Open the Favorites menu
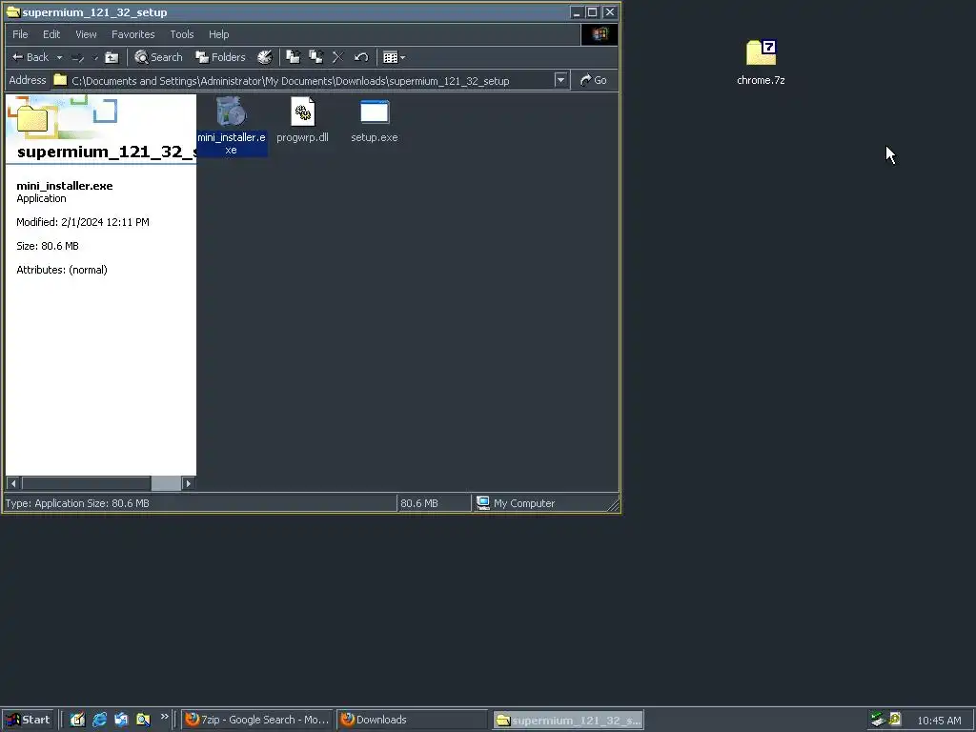Viewport: 976px width, 732px height. pos(132,34)
